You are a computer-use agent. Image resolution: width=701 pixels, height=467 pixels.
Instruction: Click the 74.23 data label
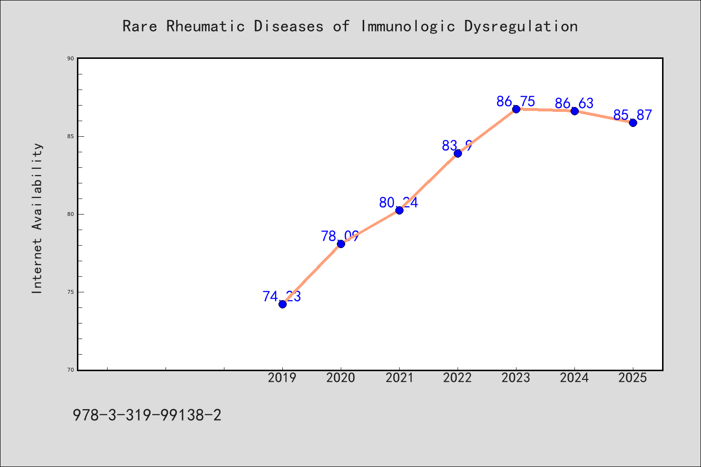[x=282, y=296]
